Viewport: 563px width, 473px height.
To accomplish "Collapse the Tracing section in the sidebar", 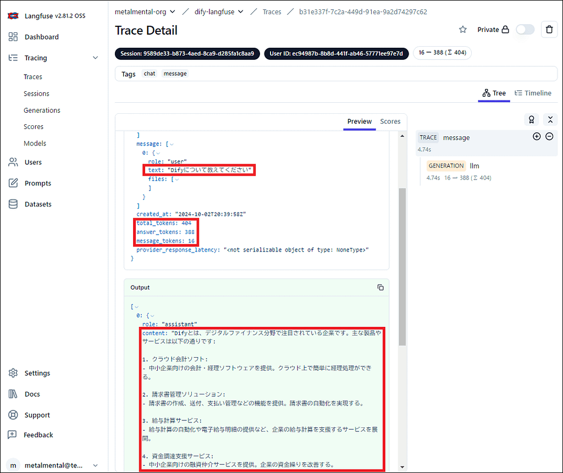I will coord(95,58).
